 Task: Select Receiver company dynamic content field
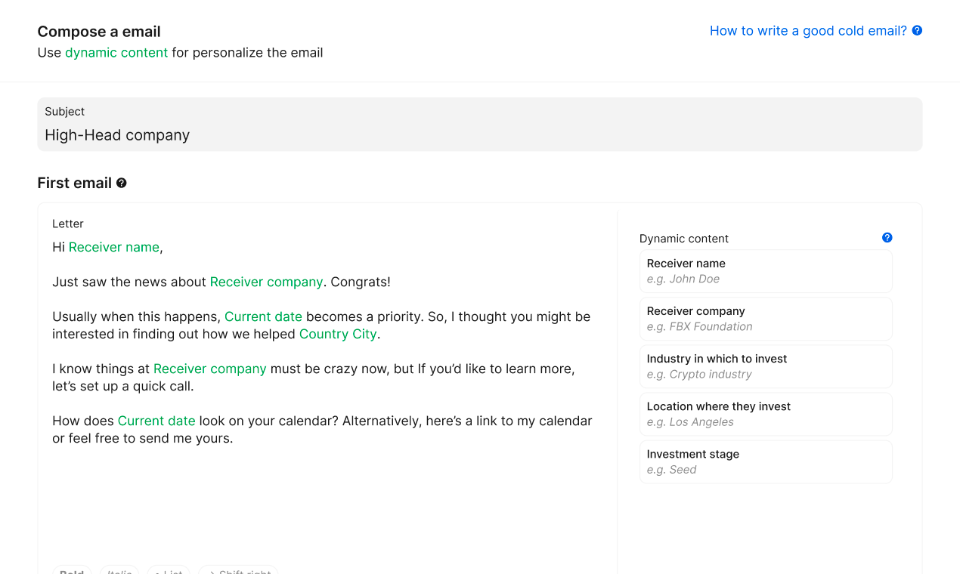click(x=766, y=319)
